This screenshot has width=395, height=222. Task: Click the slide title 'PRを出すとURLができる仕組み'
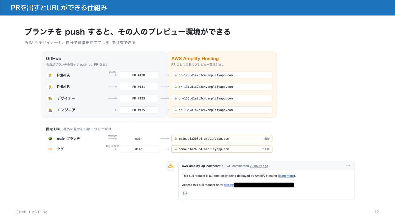point(59,8)
